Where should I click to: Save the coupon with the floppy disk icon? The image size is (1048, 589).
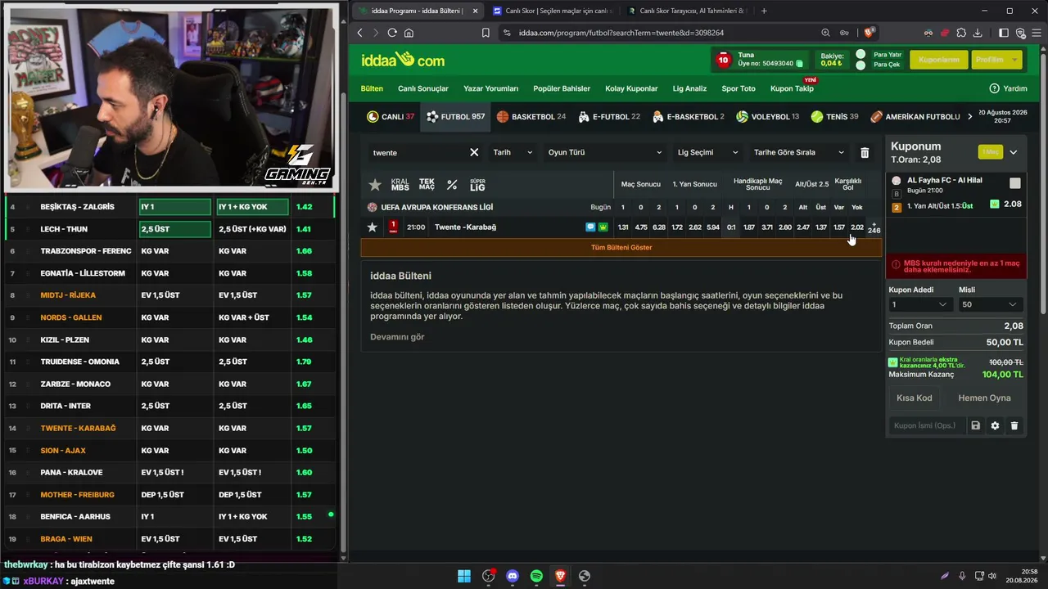(x=976, y=425)
